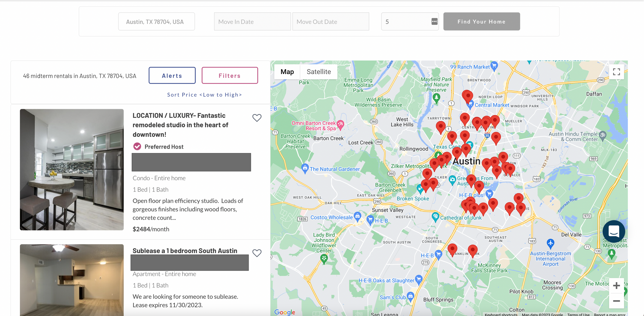
Task: Favorite the LOCATION / LUXURY studio listing heart
Action: tap(257, 118)
